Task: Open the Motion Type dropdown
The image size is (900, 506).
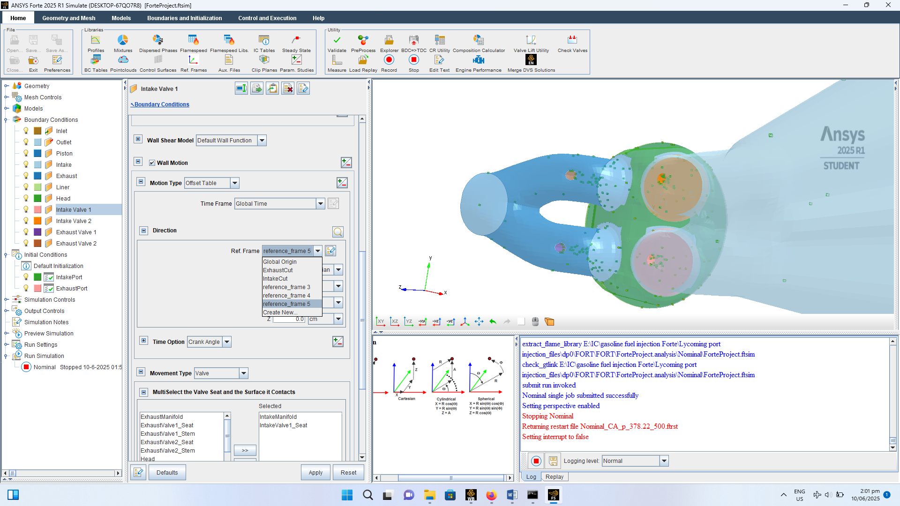Action: 235,183
